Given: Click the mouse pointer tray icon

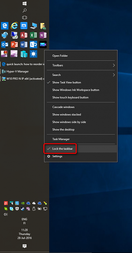Looking at the screenshot, I should pyautogui.click(x=11, y=203).
